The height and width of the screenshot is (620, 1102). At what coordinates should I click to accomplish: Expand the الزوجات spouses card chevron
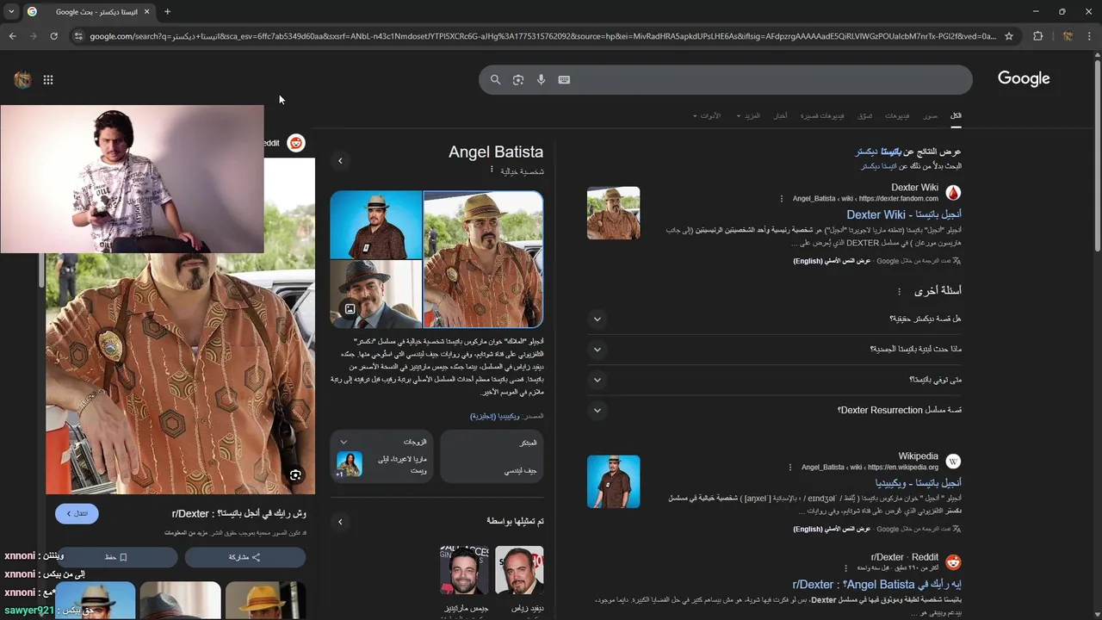344,443
